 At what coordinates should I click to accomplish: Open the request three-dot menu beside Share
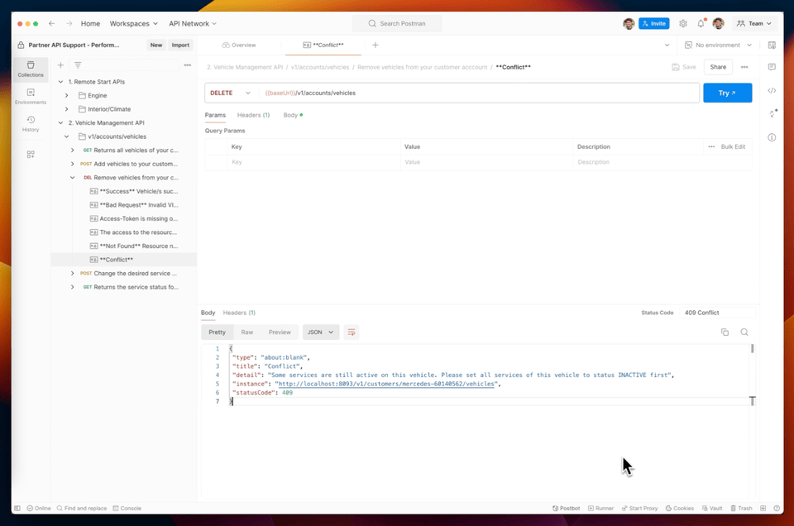[x=744, y=67]
